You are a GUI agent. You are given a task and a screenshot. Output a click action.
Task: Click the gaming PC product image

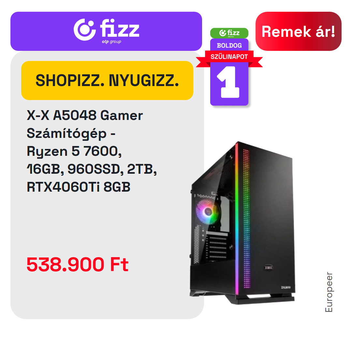242,223
